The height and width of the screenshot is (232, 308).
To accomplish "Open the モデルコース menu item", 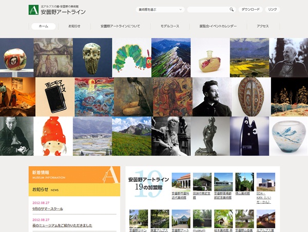I will [170, 26].
